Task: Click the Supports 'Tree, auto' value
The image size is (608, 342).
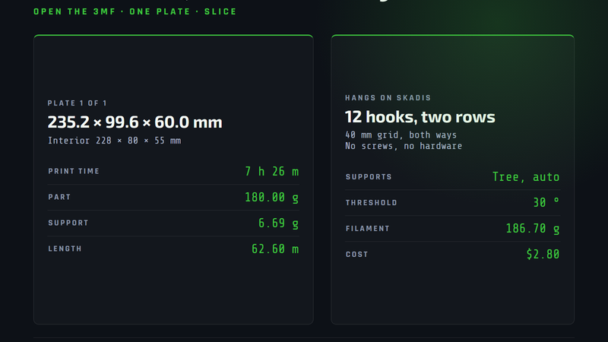Action: pyautogui.click(x=526, y=177)
